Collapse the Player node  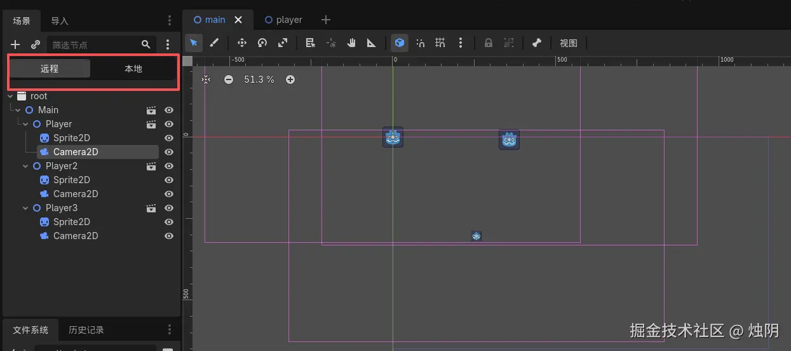click(x=25, y=124)
